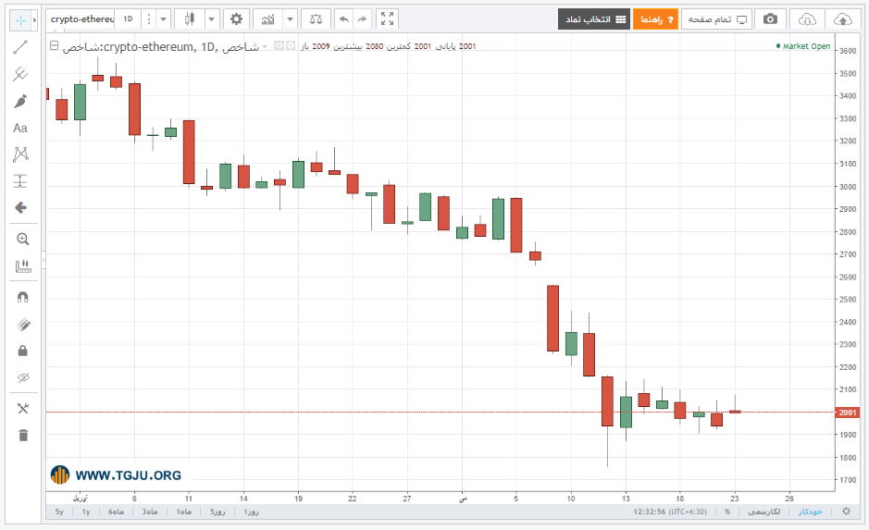Viewport: 869px width, 530px height.
Task: Select the crosshair cursor tool
Action: (x=20, y=20)
